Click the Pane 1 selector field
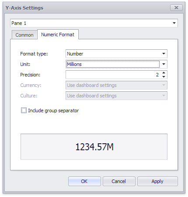 pos(94,23)
